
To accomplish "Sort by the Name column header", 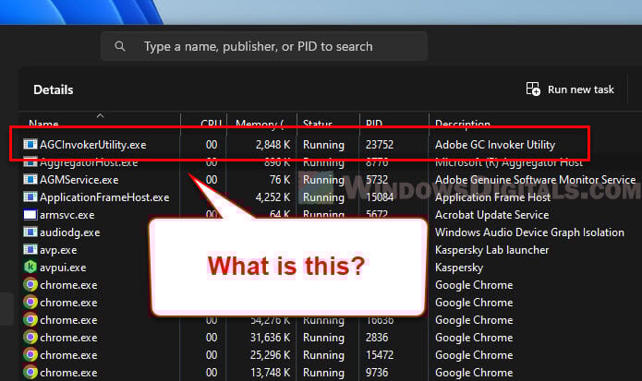I will click(x=43, y=123).
